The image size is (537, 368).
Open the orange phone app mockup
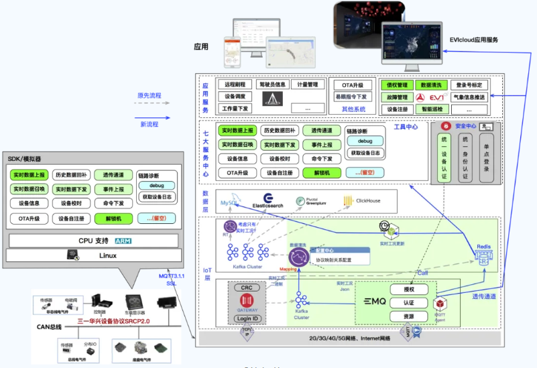pyautogui.click(x=233, y=52)
